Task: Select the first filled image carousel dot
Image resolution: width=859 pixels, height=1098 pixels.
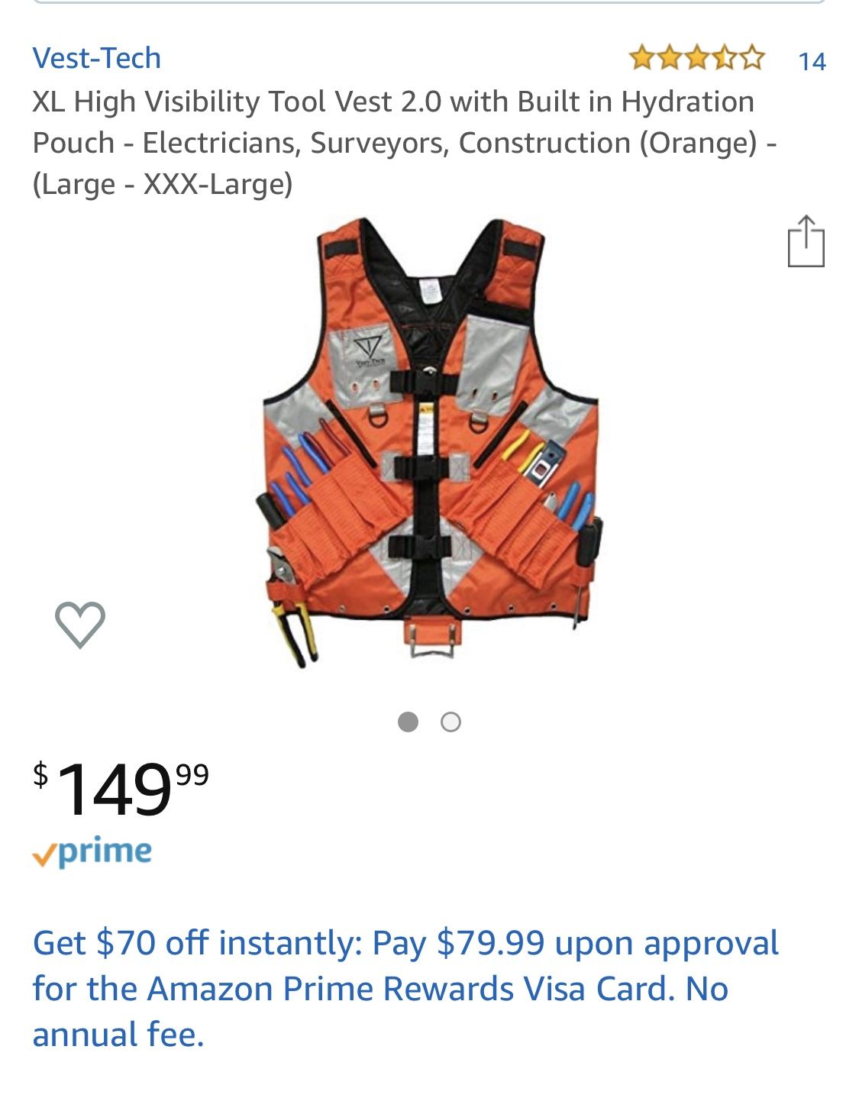Action: click(x=409, y=722)
